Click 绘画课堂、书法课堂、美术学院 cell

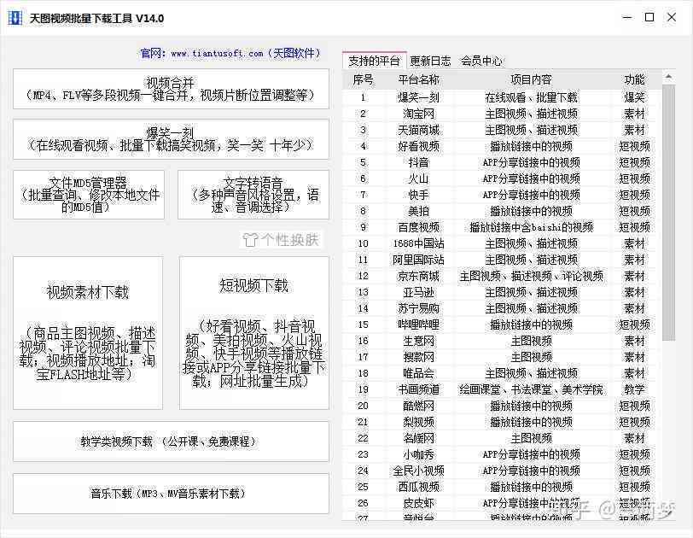point(531,389)
